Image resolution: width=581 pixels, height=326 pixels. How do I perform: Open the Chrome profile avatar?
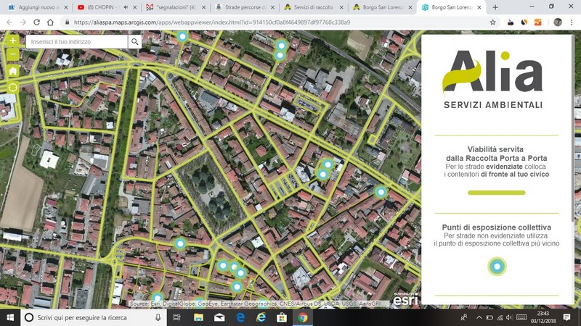click(558, 22)
